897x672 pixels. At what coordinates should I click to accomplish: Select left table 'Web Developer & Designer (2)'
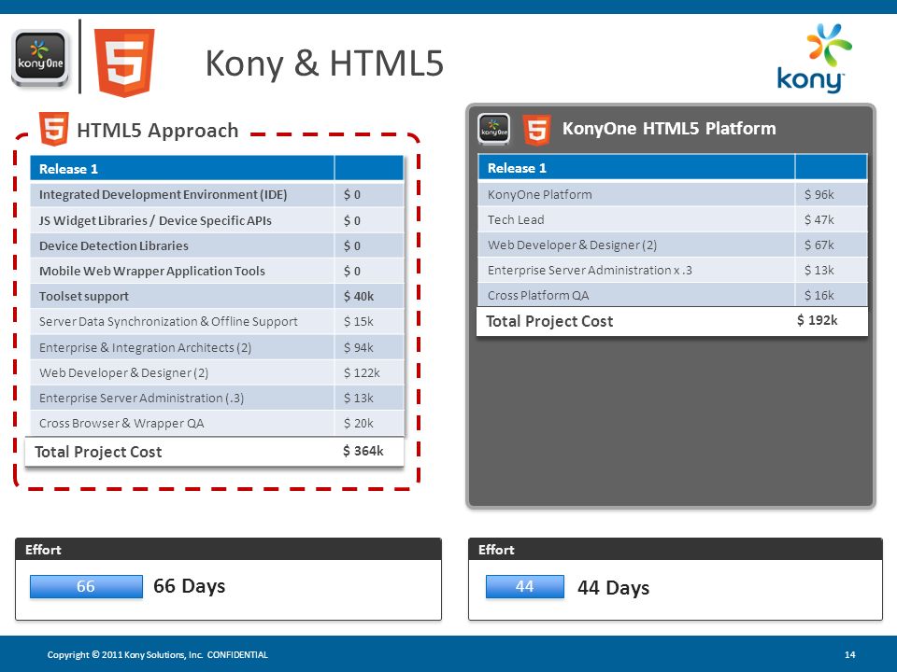click(x=217, y=372)
